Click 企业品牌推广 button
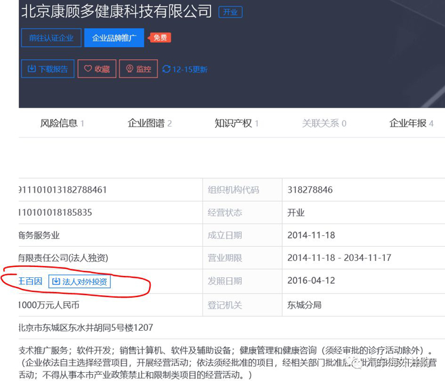Viewport: 445px width, 381px height. (114, 38)
